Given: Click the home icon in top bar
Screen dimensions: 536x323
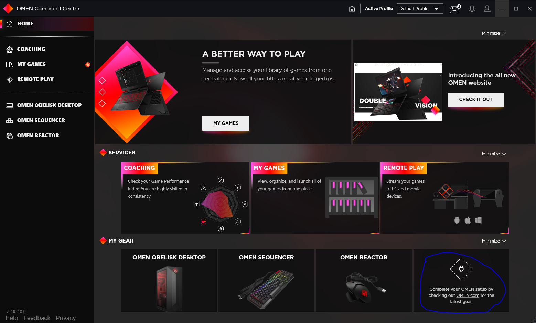Looking at the screenshot, I should (x=352, y=9).
